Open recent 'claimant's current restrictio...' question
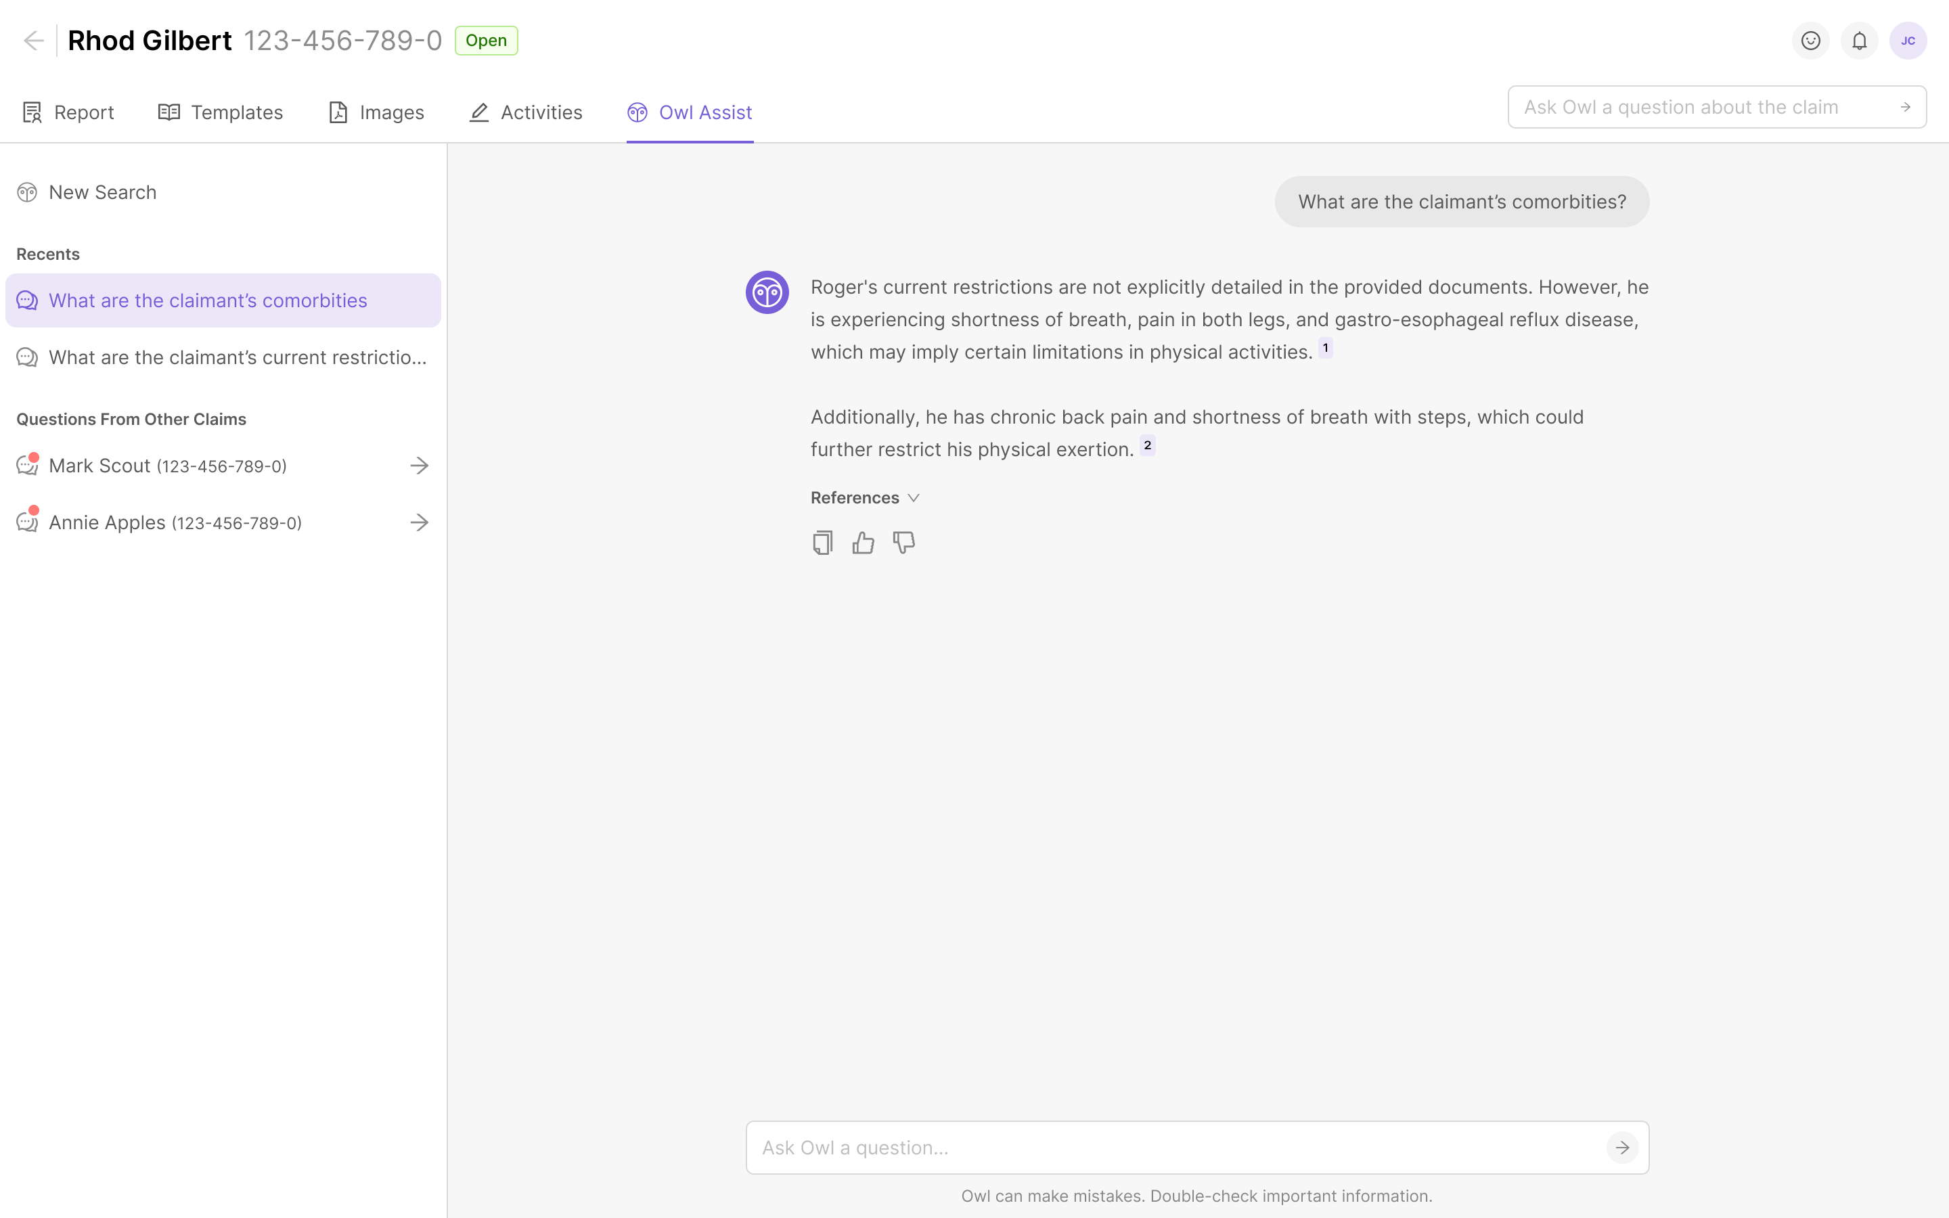Image resolution: width=1949 pixels, height=1218 pixels. pos(223,358)
